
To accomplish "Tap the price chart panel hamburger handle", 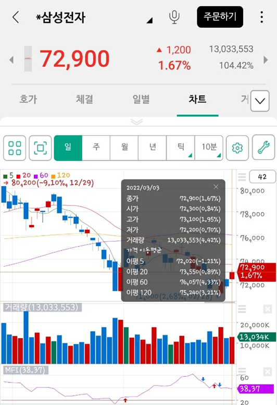I will [242, 177].
